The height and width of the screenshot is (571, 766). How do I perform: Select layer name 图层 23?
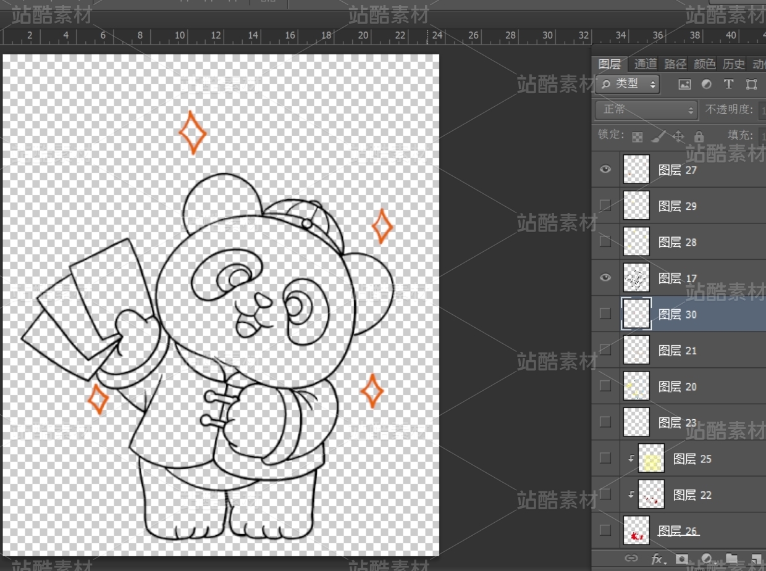[x=678, y=422]
